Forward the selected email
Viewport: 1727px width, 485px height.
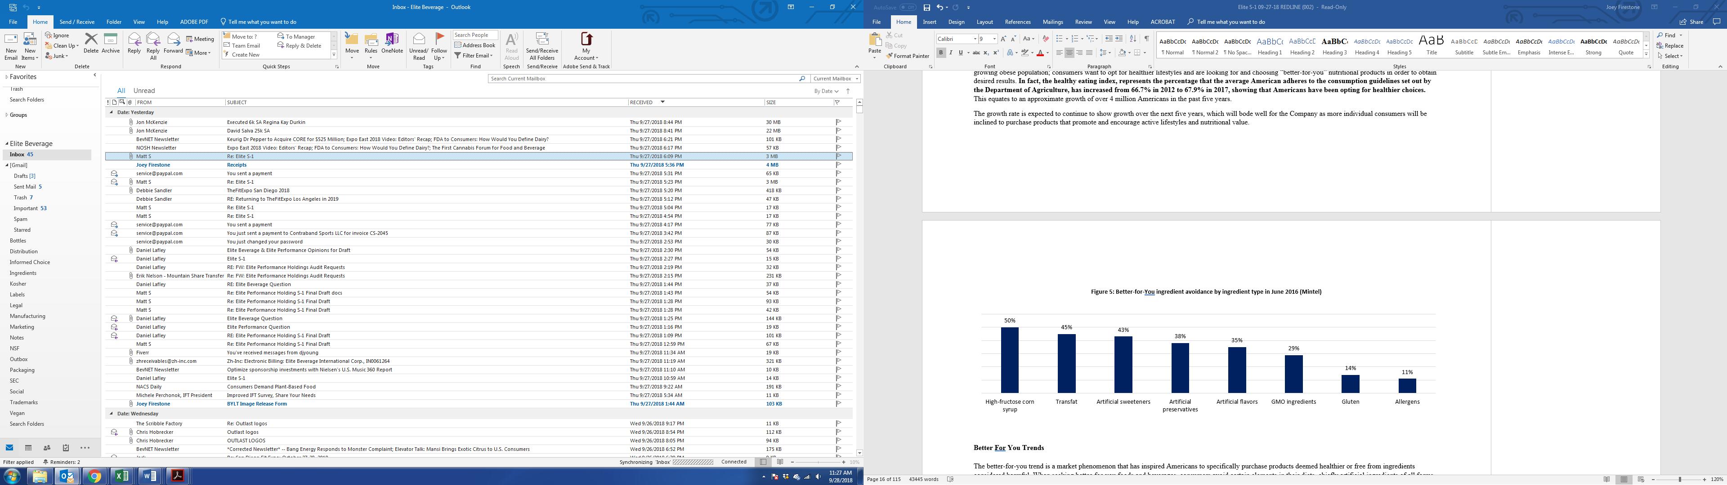[x=173, y=44]
